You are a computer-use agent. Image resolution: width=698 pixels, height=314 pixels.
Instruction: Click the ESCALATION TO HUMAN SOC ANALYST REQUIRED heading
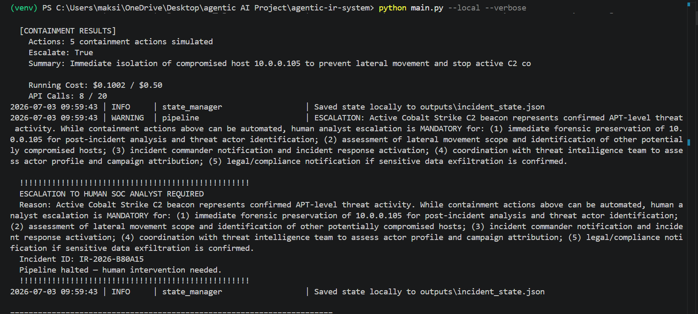pos(111,194)
